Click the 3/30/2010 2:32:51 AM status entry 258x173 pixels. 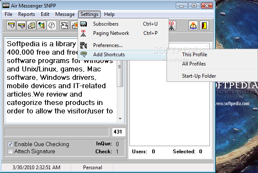36,168
